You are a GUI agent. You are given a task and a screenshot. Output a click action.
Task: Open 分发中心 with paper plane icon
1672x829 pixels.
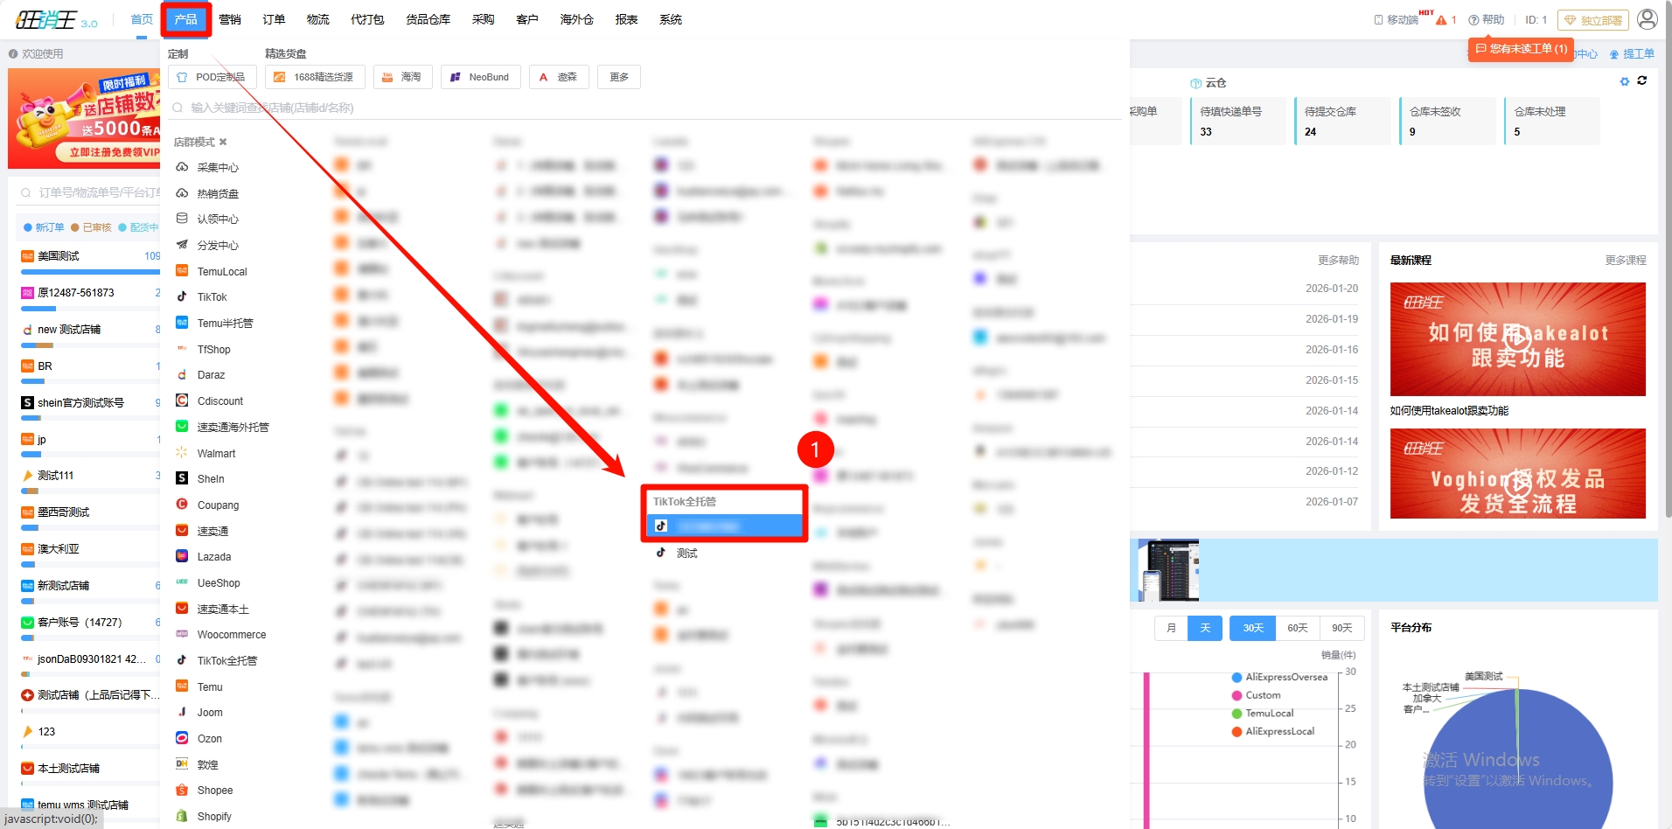point(217,245)
